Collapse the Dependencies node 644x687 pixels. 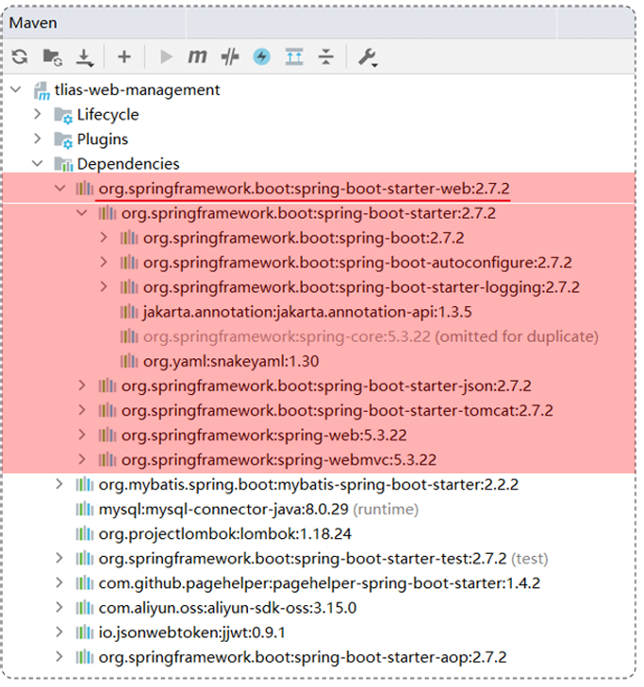coord(38,163)
